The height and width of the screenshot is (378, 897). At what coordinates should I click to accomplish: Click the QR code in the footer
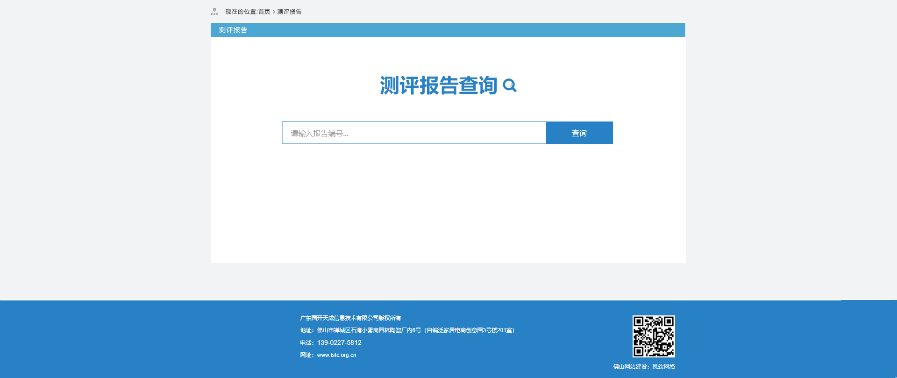(x=654, y=336)
